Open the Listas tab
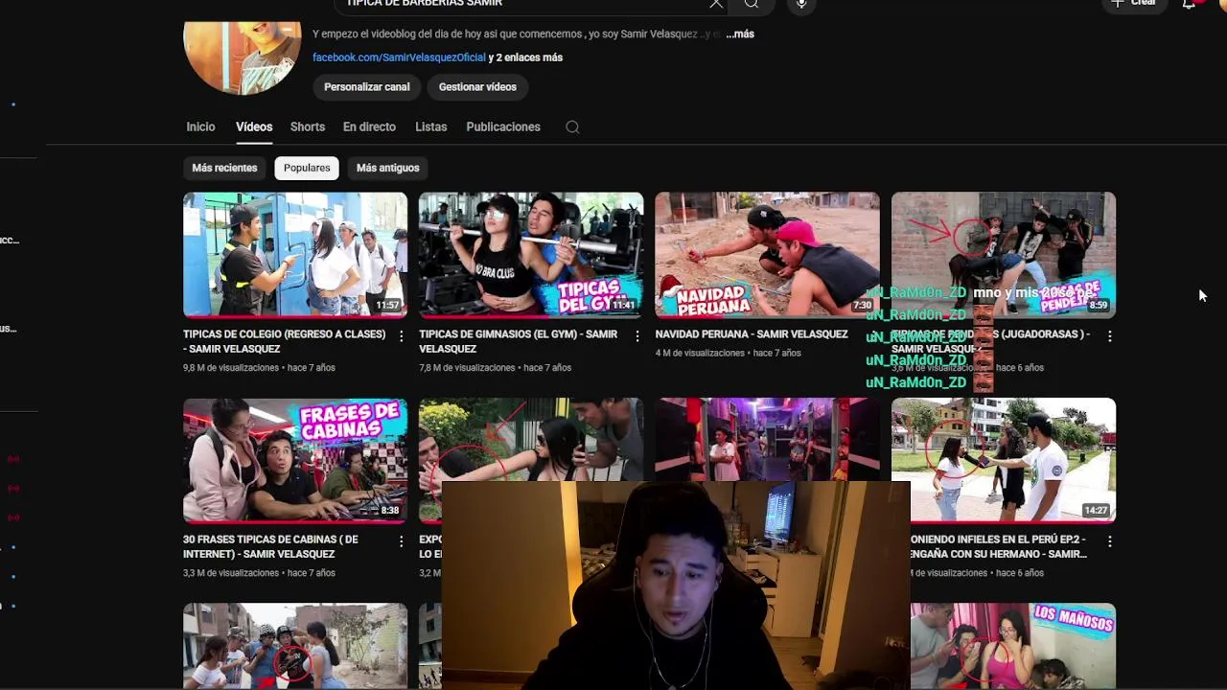Image resolution: width=1227 pixels, height=690 pixels. 430,127
